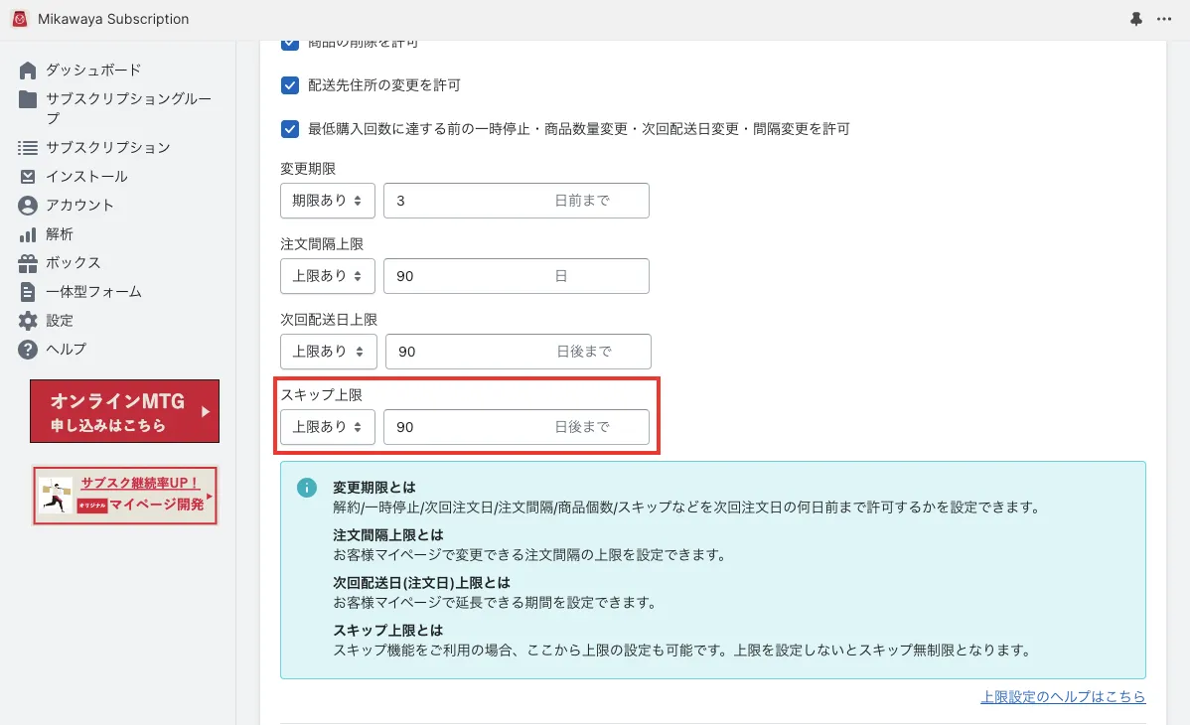Open サブスクリプショングループ menu item

pyautogui.click(x=128, y=108)
